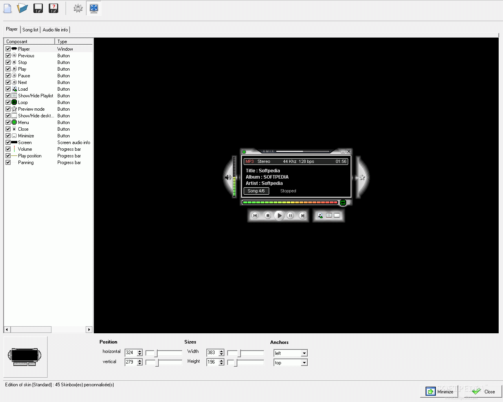Sort by the Type column header

[74, 42]
